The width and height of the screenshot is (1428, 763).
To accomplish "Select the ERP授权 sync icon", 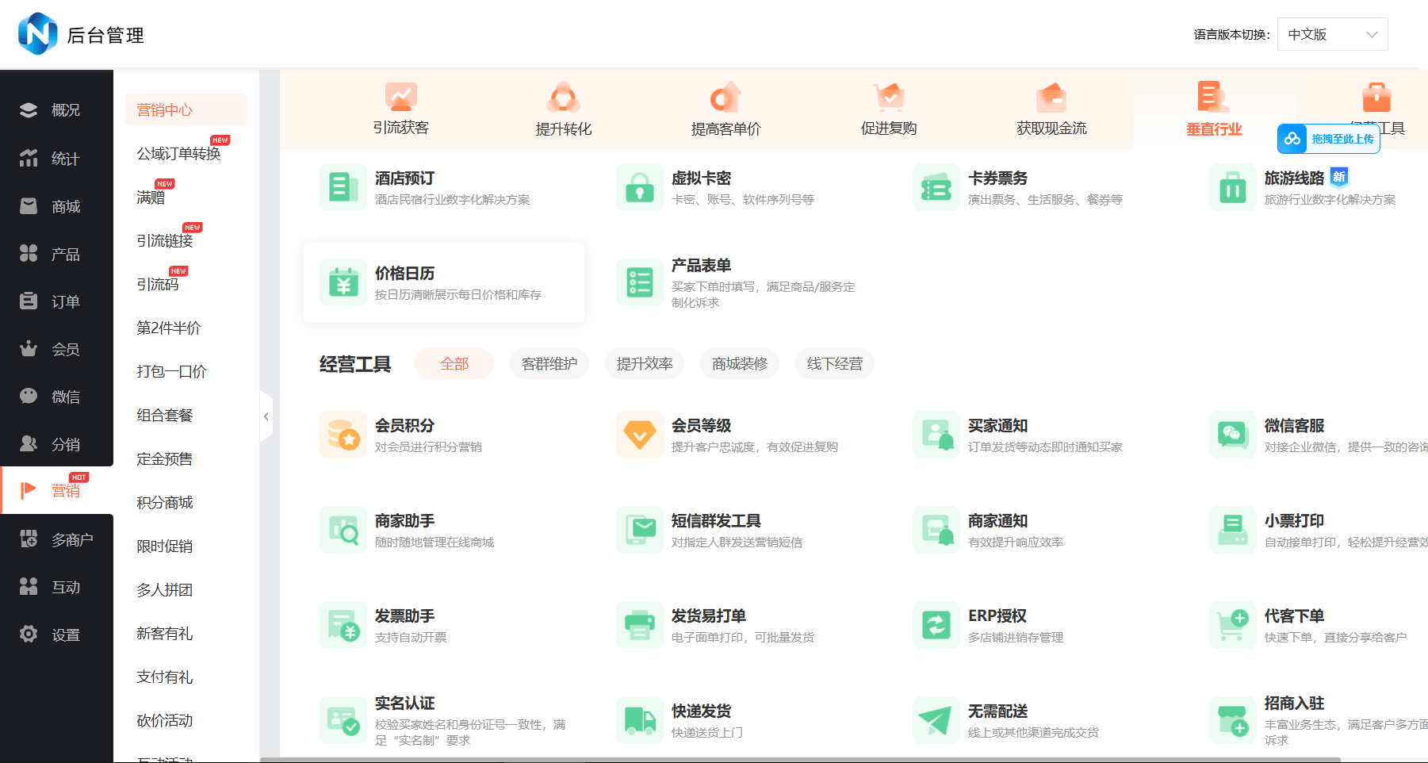I will pyautogui.click(x=936, y=625).
